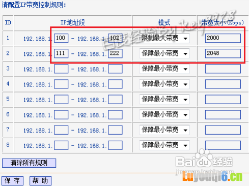Click bandwidth field showing 2048
Image resolution: width=249 pixels, height=186 pixels.
223,53
